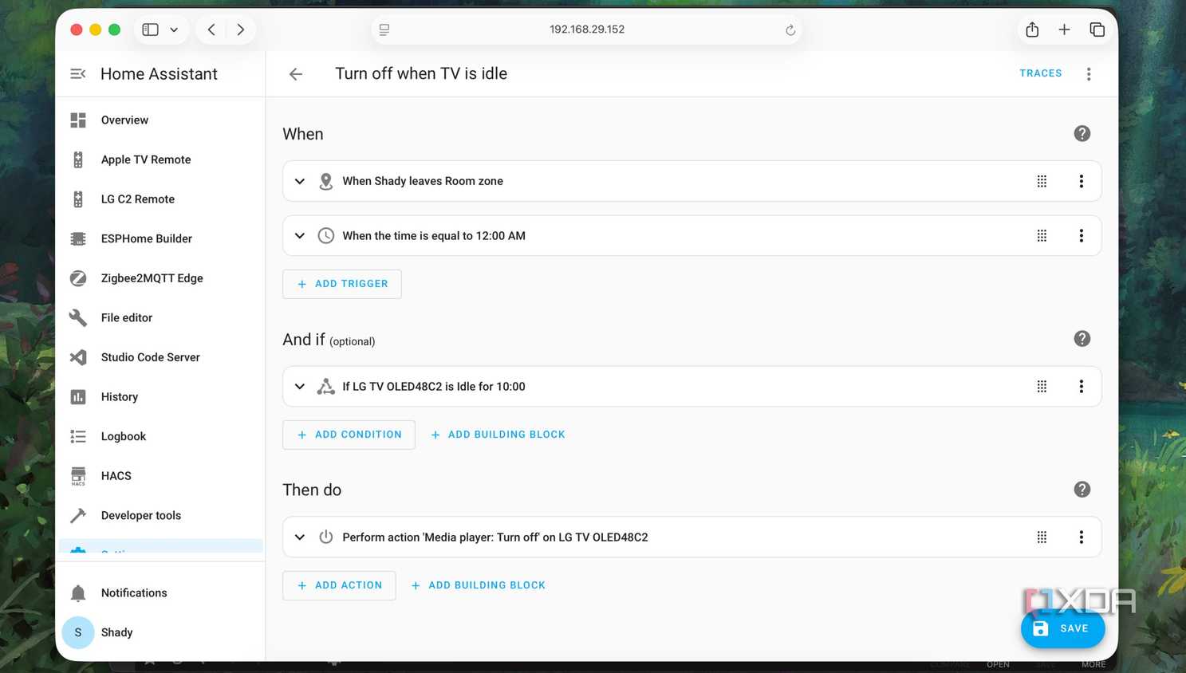Go back using the automation back arrow
The image size is (1186, 673).
coord(296,74)
